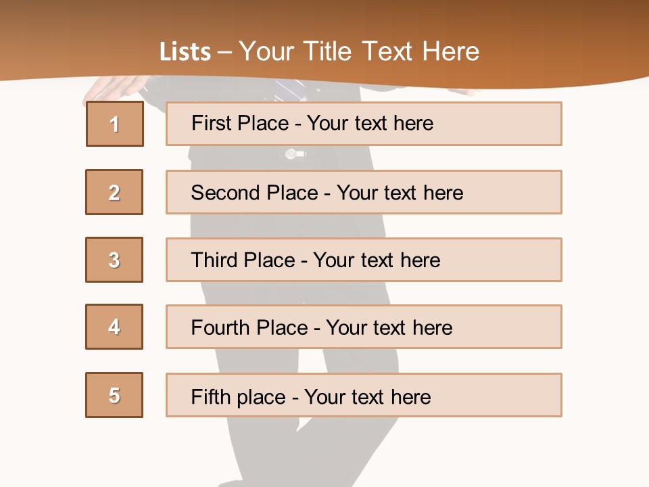Click the "Third Place - Your text here" box

tap(364, 260)
